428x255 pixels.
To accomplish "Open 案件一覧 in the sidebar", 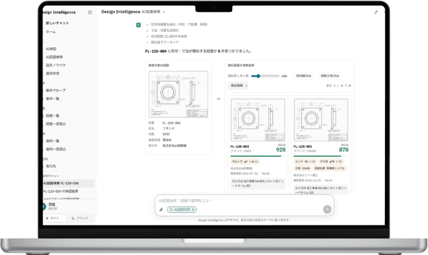I will (x=52, y=99).
